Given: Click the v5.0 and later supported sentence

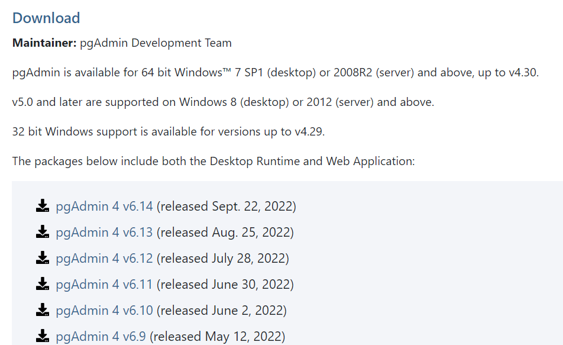Looking at the screenshot, I should (x=223, y=102).
